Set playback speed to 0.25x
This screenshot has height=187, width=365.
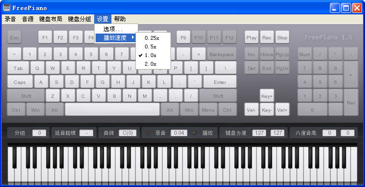153,38
